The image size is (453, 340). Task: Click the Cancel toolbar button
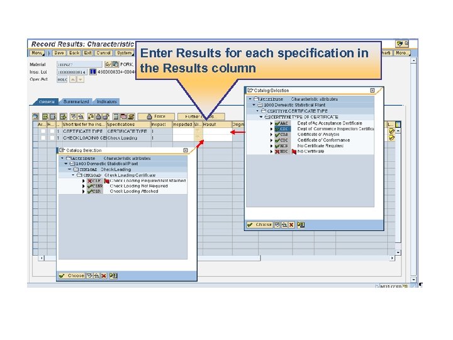[x=103, y=53]
